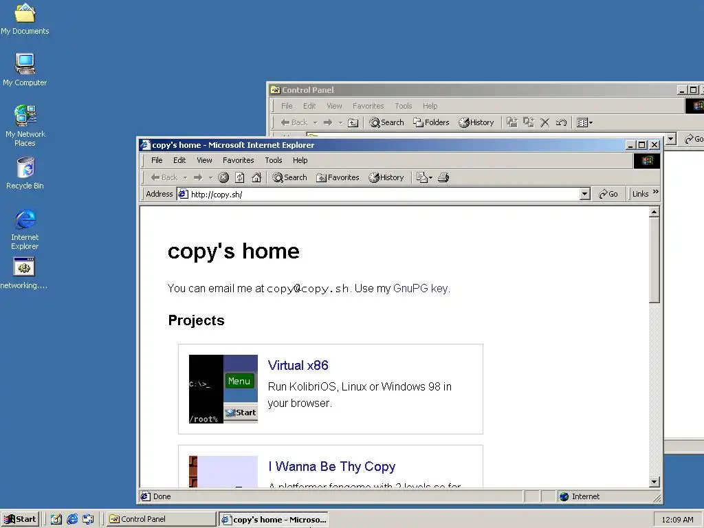This screenshot has height=528, width=704.
Task: Open Search pane in Internet Explorer toolbar
Action: (289, 177)
